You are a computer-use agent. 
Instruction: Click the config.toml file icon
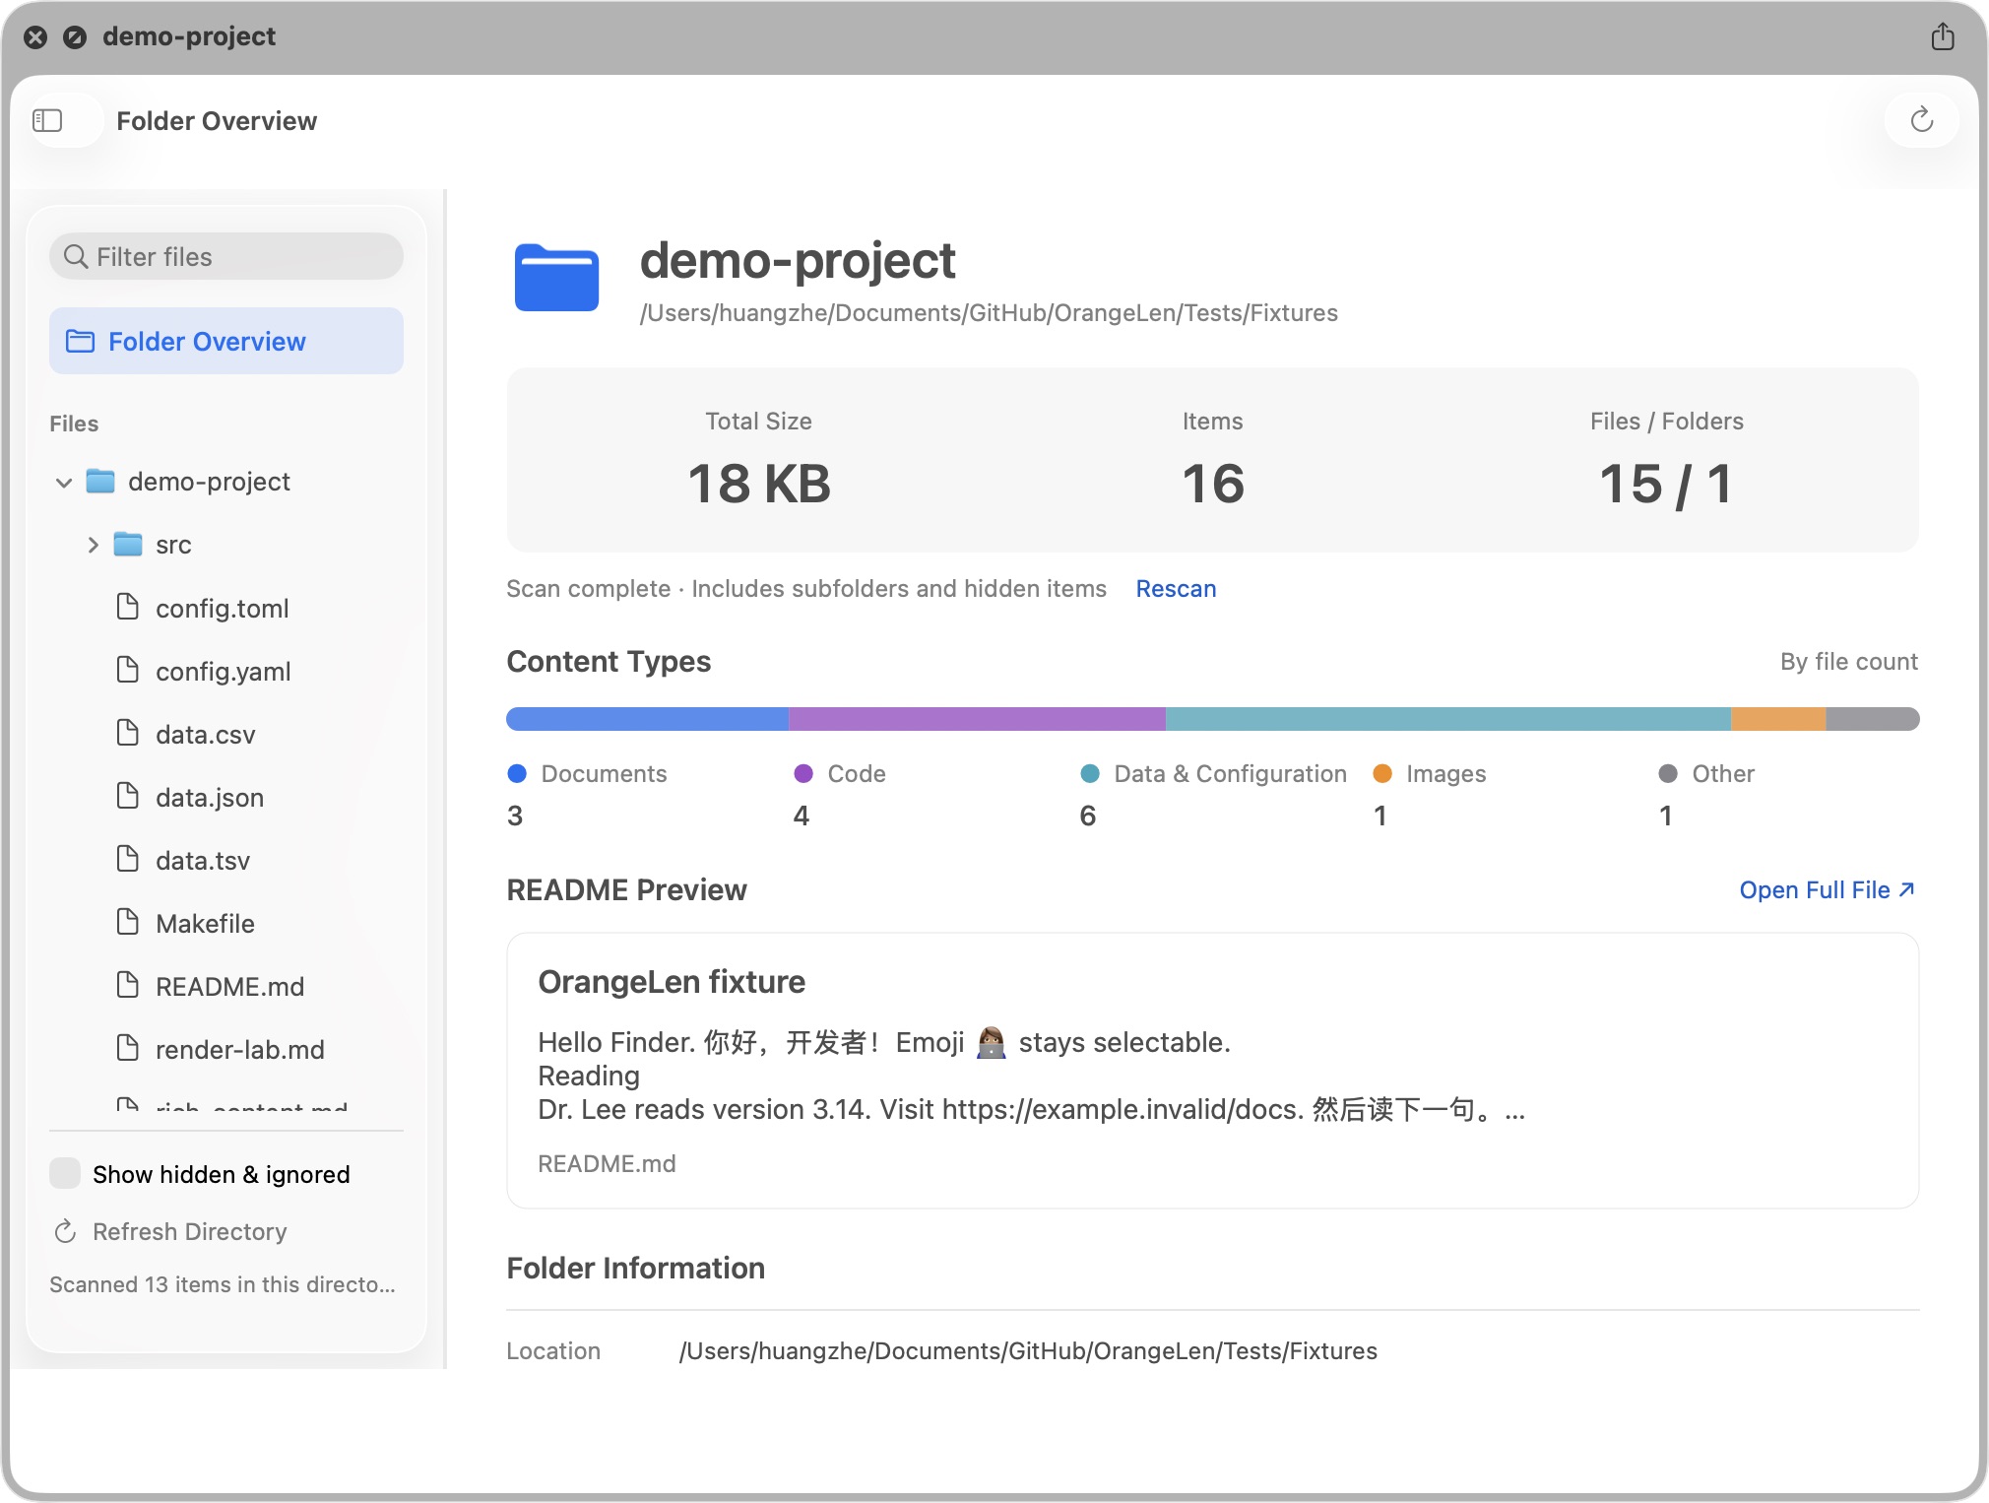click(x=127, y=607)
